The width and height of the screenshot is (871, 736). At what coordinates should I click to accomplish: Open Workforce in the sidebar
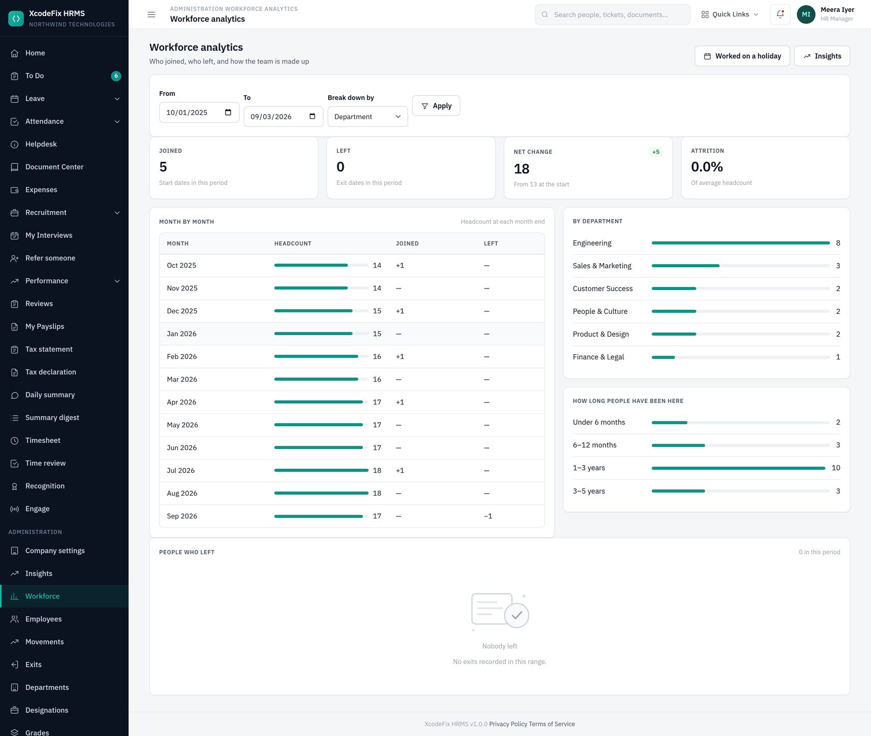[64, 596]
